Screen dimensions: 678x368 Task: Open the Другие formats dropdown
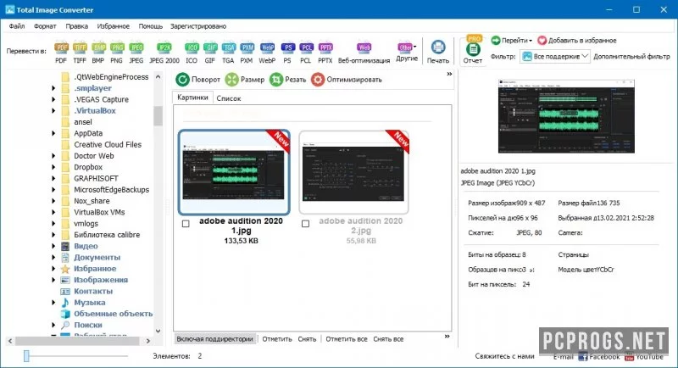point(407,52)
